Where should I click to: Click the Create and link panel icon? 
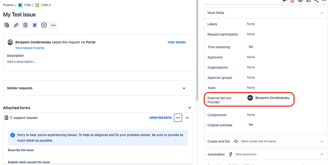236,141
